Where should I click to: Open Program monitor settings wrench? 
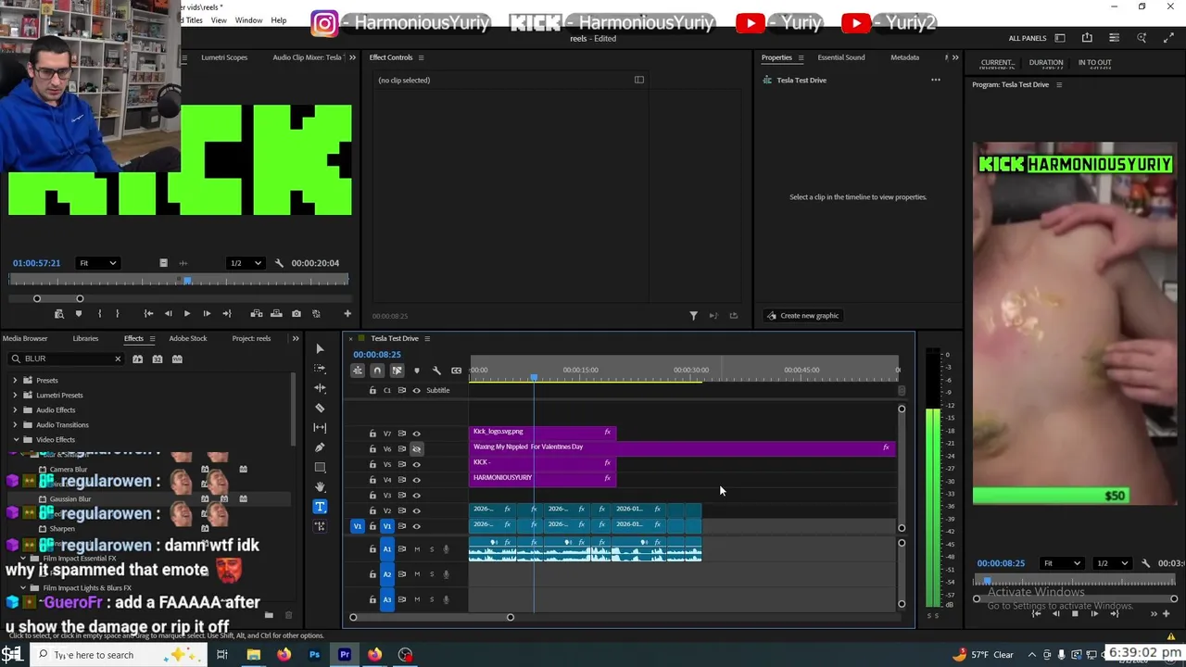(1145, 563)
